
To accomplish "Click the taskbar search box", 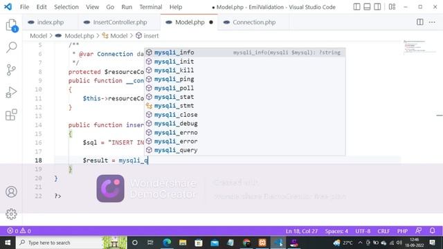I will pyautogui.click(x=71, y=243).
